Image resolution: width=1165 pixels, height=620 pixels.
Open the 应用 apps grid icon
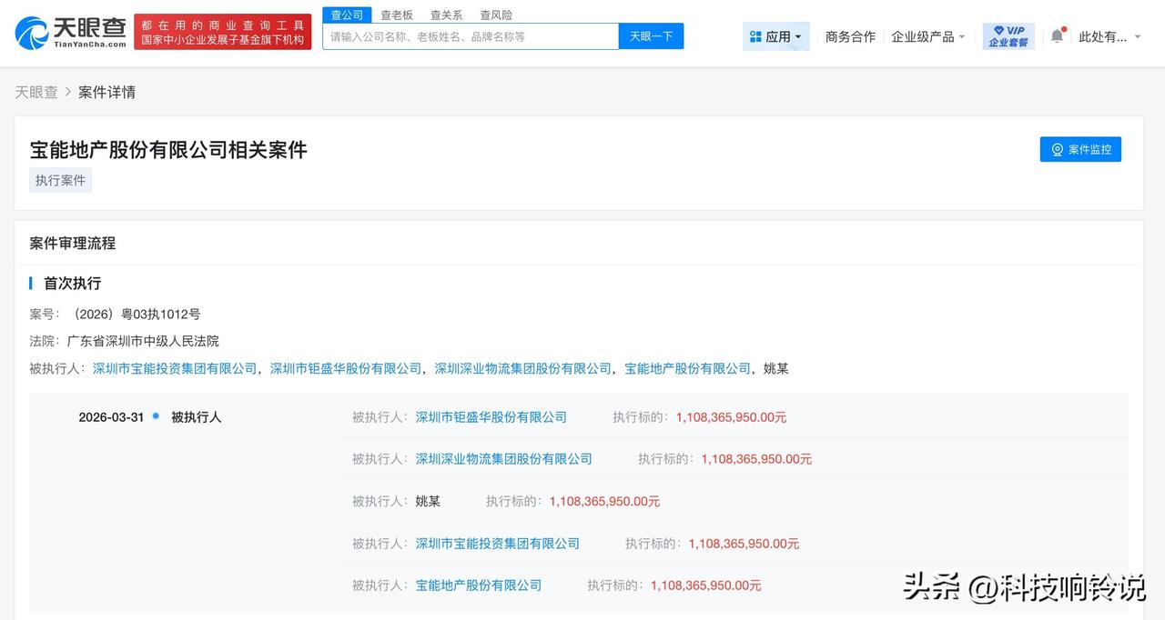[756, 35]
